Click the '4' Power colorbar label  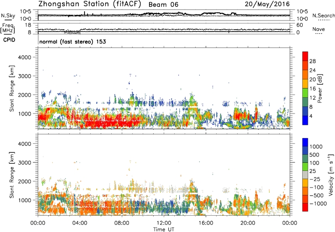[311, 116]
